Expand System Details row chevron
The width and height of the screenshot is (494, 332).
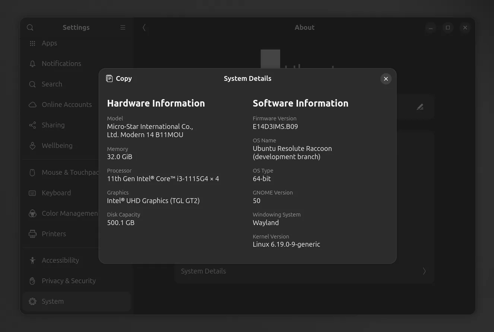coord(424,271)
